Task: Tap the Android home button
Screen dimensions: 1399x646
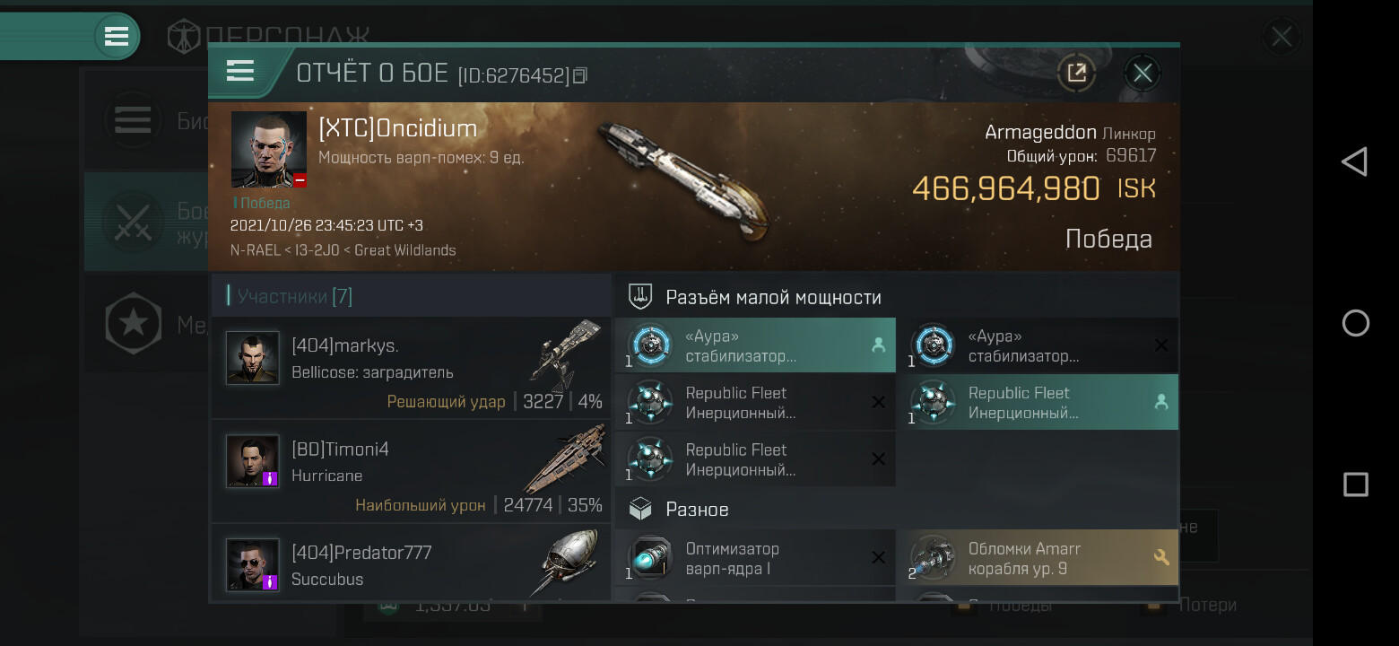Action: 1355,323
